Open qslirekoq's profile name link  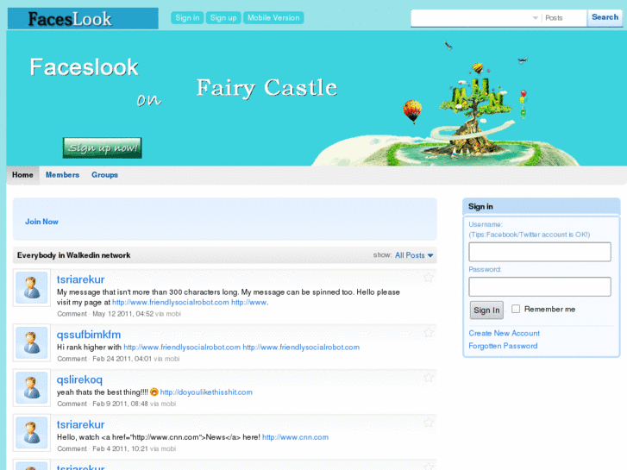coord(79,379)
